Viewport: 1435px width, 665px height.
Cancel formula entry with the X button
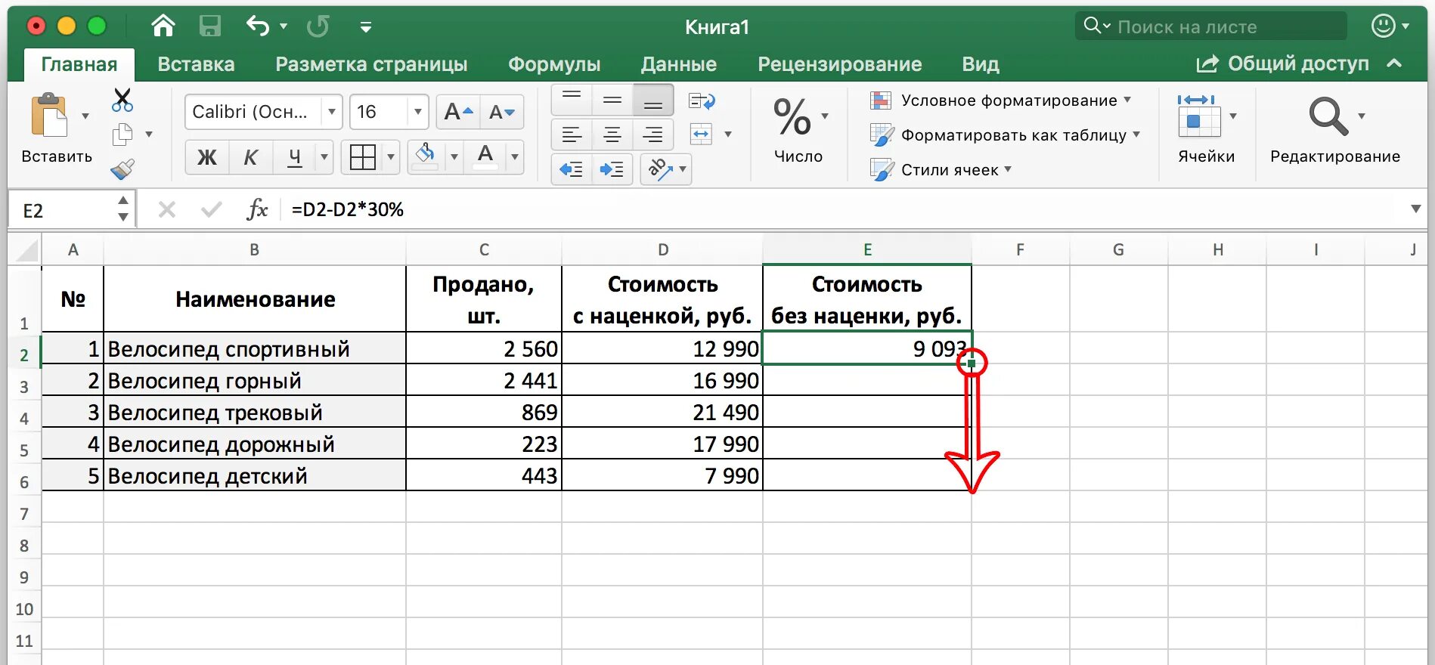click(x=167, y=209)
